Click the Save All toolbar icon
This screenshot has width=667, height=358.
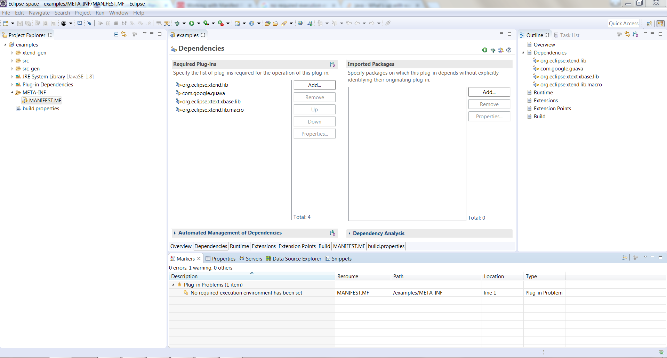coord(28,23)
